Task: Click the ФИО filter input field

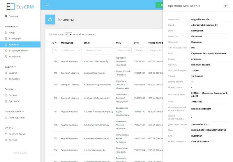Action: click(x=123, y=50)
